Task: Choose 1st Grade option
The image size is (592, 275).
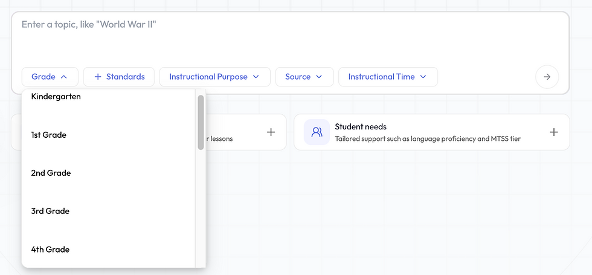Action: pyautogui.click(x=49, y=135)
